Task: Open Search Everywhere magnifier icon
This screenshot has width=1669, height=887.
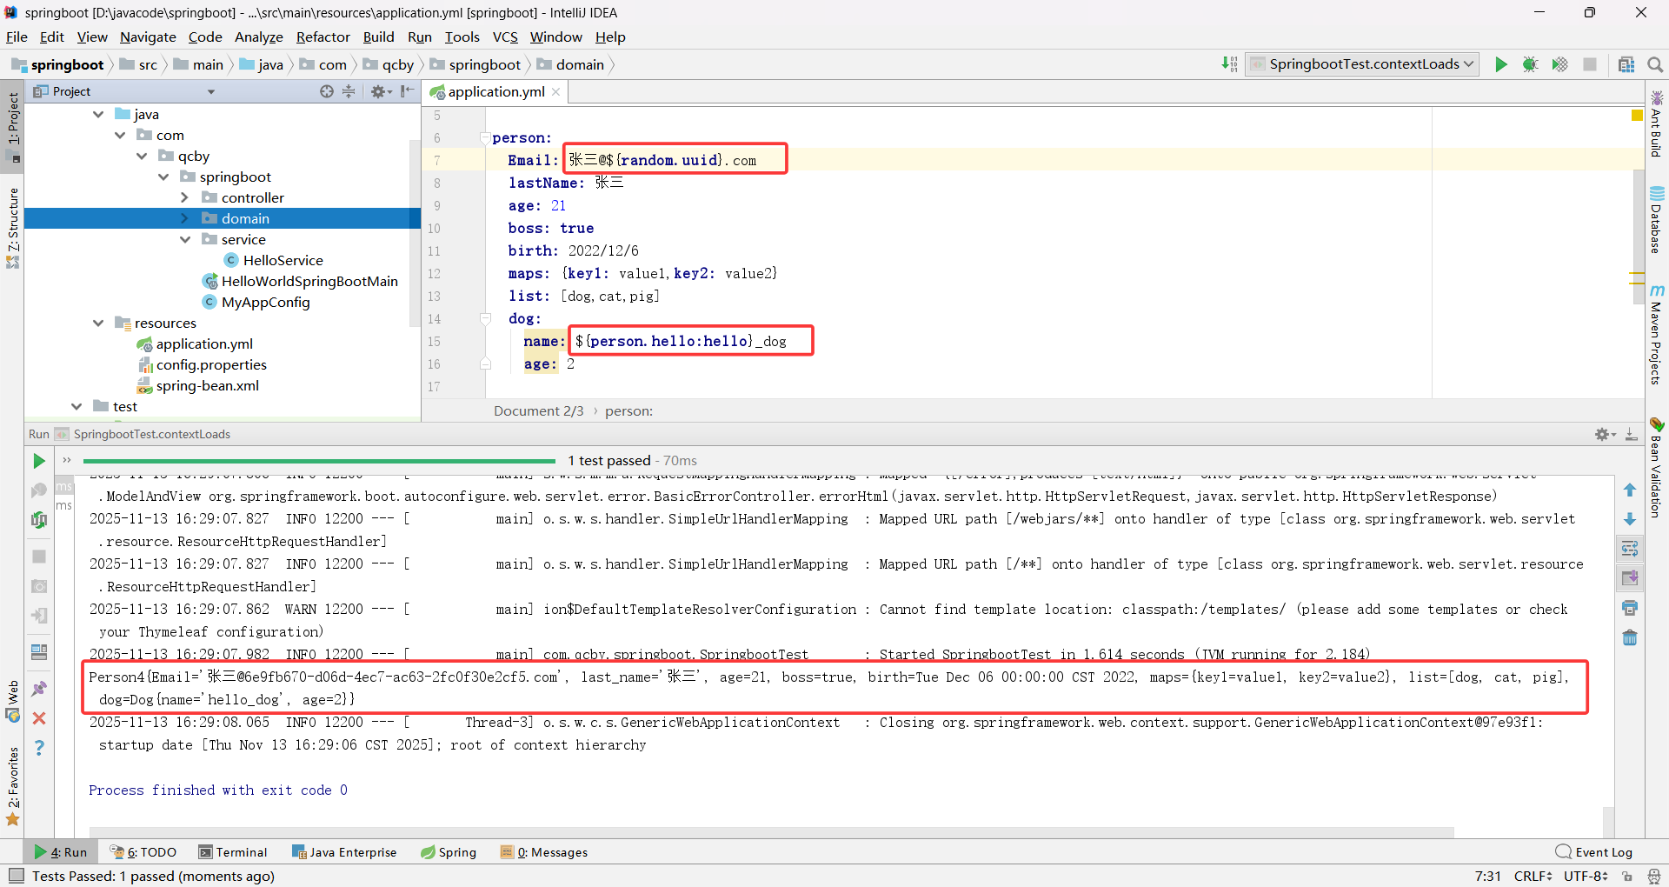Action: coord(1655,64)
